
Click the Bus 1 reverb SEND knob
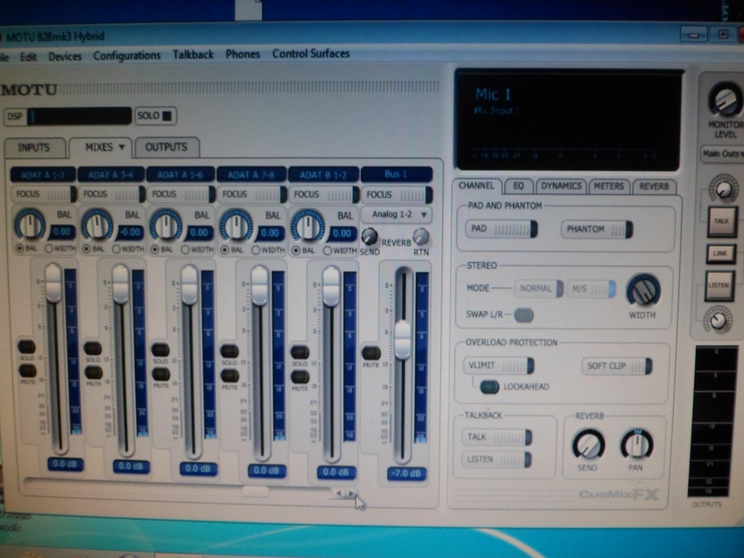click(x=369, y=237)
